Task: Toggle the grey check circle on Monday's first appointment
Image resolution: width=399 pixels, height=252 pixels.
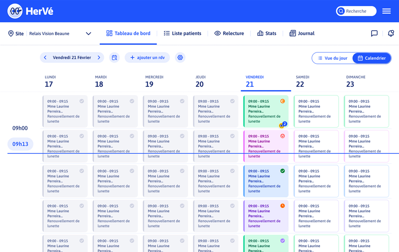Action: [82, 101]
